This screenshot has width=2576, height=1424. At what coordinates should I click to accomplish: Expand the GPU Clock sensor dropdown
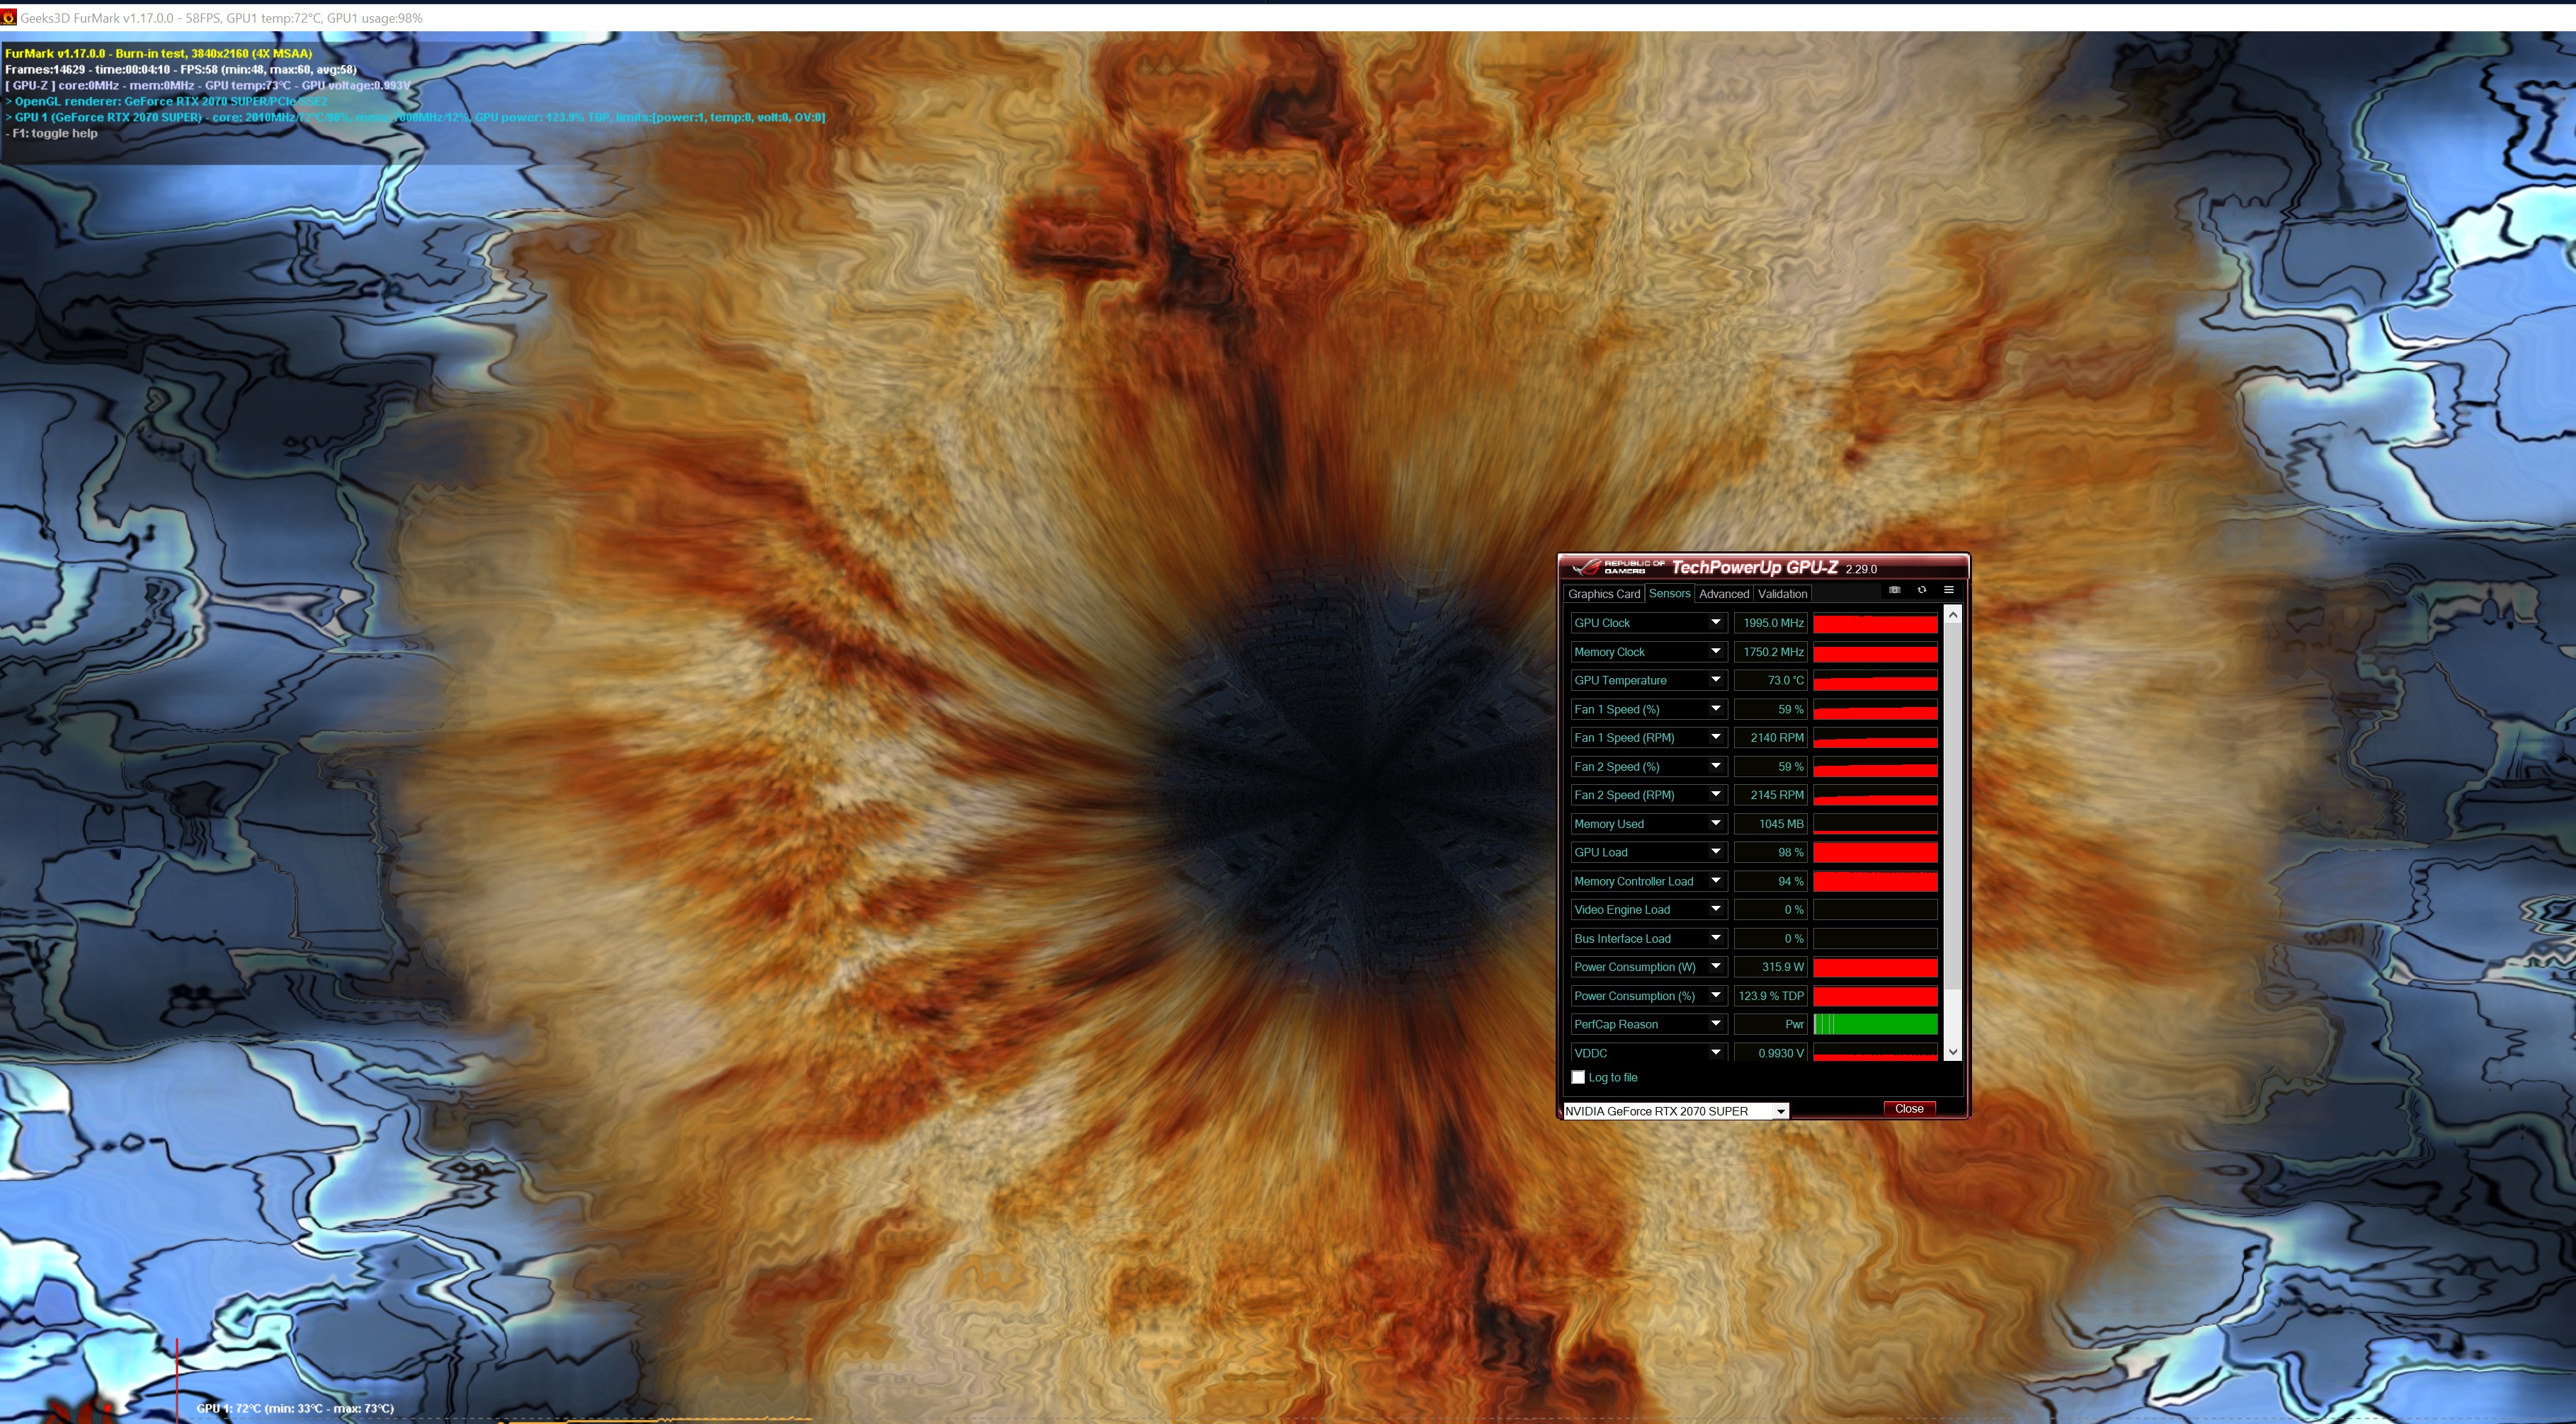click(1715, 623)
